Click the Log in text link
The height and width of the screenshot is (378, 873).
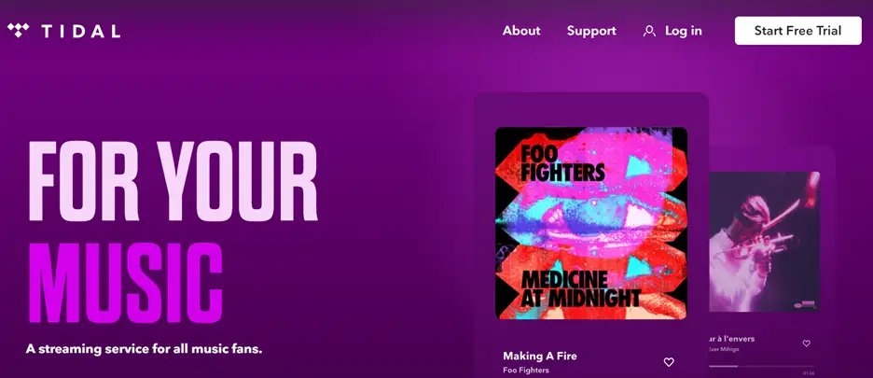(x=684, y=31)
